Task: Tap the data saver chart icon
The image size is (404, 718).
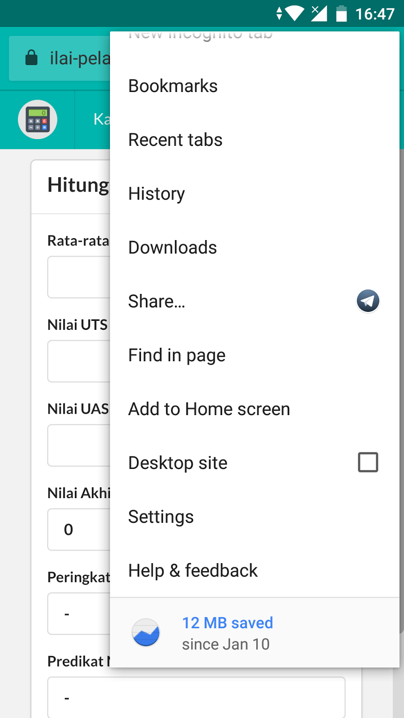Action: pos(146,633)
